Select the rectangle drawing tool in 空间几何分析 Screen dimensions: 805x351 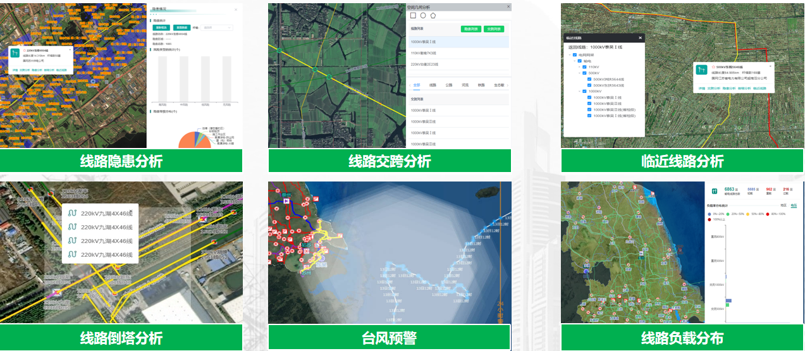(413, 15)
